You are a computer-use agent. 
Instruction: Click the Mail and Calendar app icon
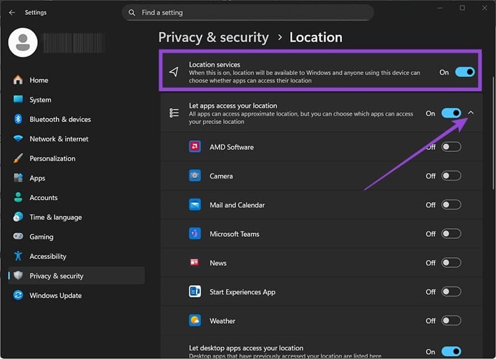point(195,205)
